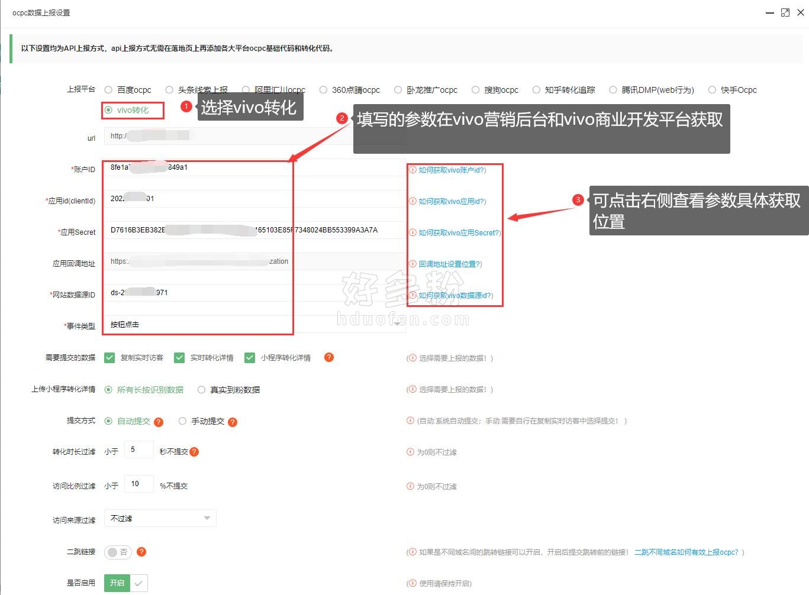
Task: Toggle the 二跳链接 switch
Action: (x=118, y=552)
